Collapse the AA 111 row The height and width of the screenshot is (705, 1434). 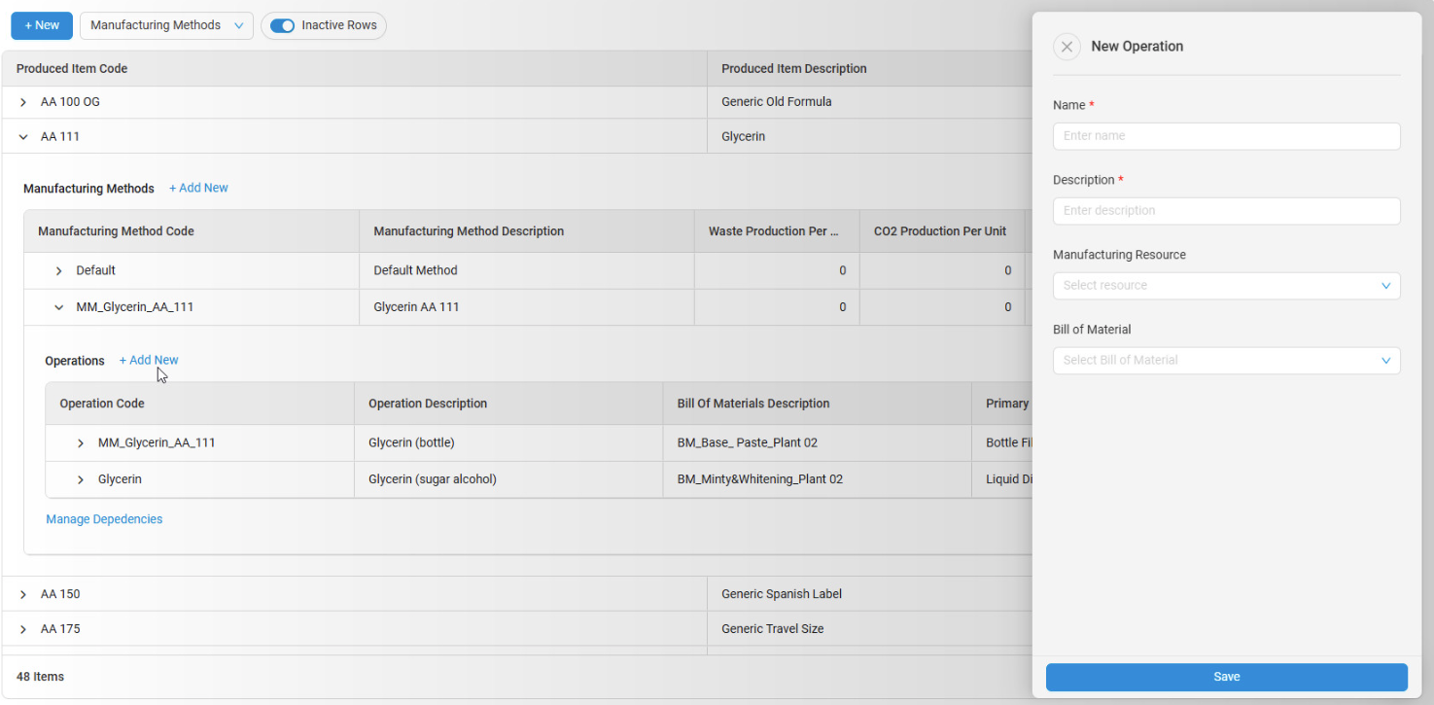pos(23,137)
